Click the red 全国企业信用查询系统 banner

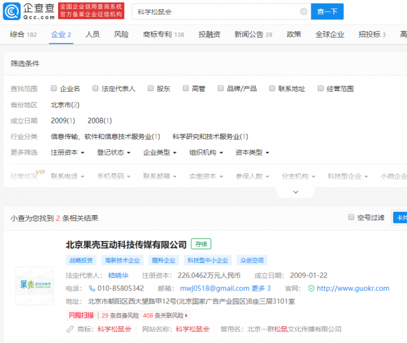(x=91, y=10)
